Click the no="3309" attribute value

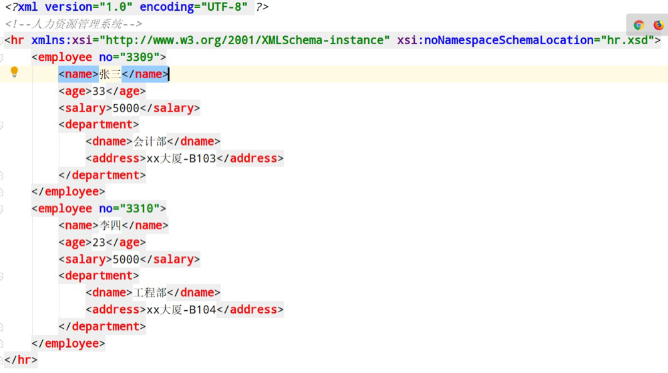[x=140, y=57]
